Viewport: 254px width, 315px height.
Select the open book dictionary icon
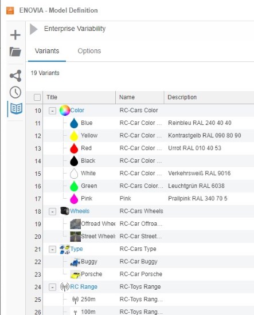click(16, 109)
